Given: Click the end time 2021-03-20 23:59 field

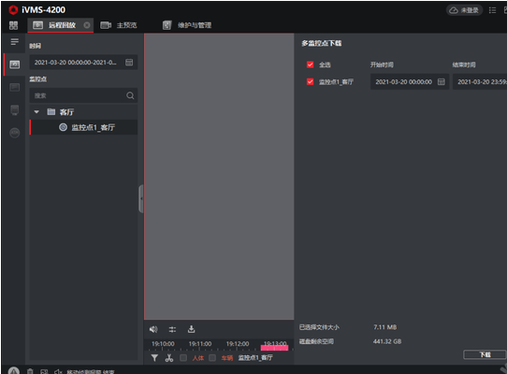Looking at the screenshot, I should pos(480,81).
